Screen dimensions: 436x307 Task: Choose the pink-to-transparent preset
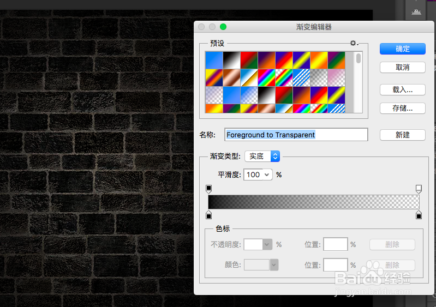337,78
